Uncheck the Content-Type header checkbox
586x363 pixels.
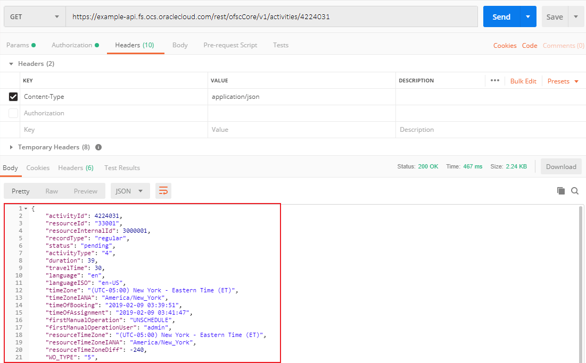tap(13, 97)
